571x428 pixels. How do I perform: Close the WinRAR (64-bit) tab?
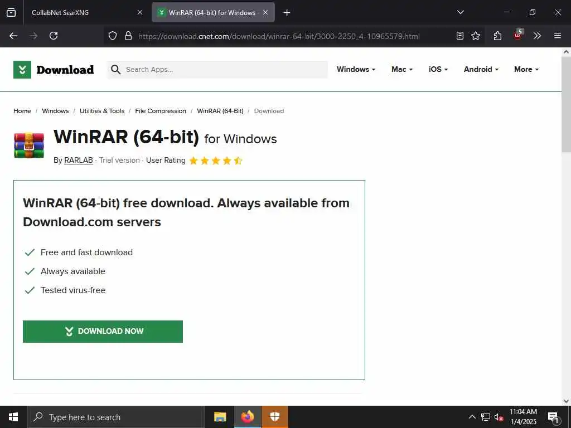265,12
